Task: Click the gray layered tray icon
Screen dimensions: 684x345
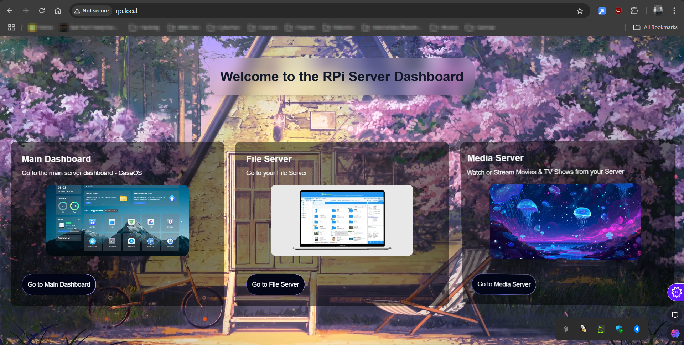Action: tap(566, 329)
